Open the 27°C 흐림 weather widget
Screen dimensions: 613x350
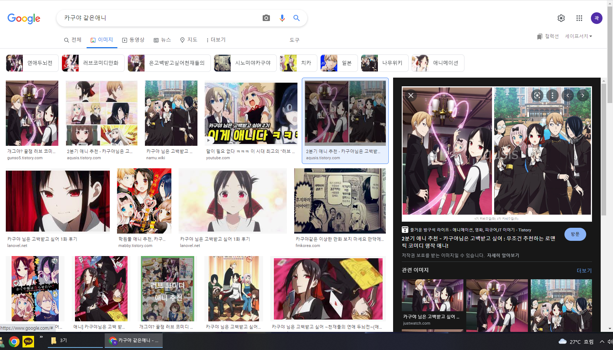coord(576,342)
